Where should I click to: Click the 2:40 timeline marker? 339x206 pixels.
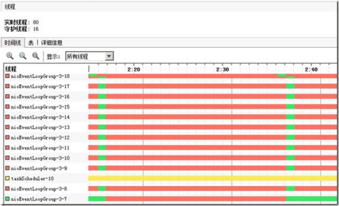pos(311,69)
